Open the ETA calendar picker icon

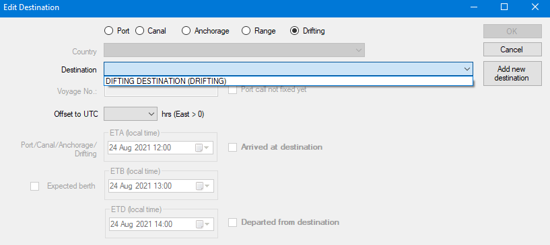[x=202, y=148]
